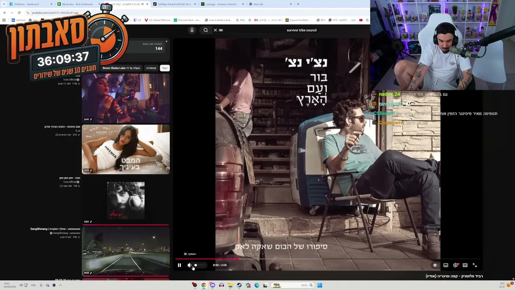Open the RAG bookmark
Viewport: 515px width, 290px height.
pos(241,20)
